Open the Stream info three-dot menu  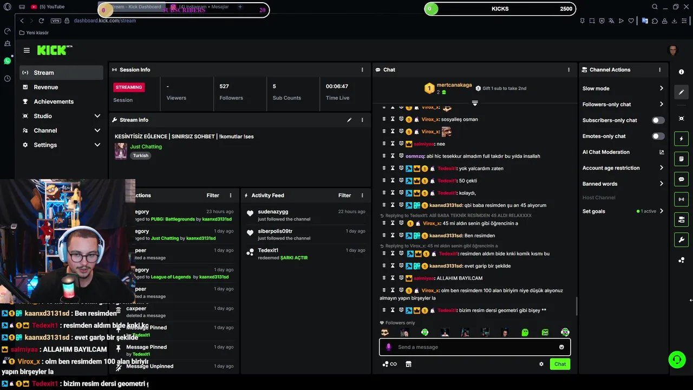[362, 120]
